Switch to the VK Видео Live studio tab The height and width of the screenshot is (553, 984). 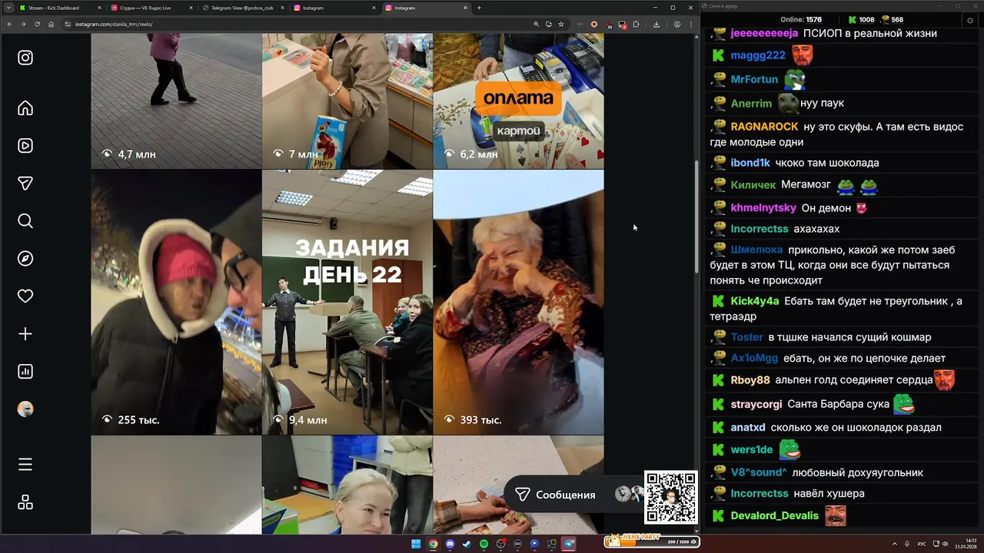(151, 8)
